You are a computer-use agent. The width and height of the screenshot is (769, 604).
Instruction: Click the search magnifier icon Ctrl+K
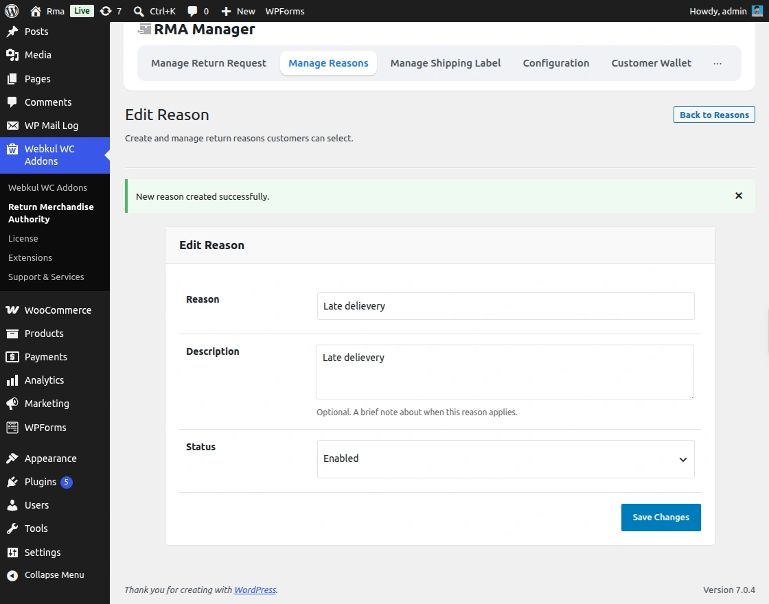139,11
